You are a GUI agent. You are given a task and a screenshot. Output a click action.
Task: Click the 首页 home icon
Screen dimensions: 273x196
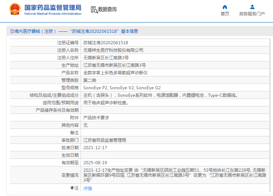click(225, 7)
